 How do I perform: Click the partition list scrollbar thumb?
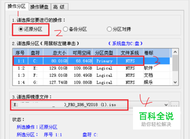click(175, 63)
